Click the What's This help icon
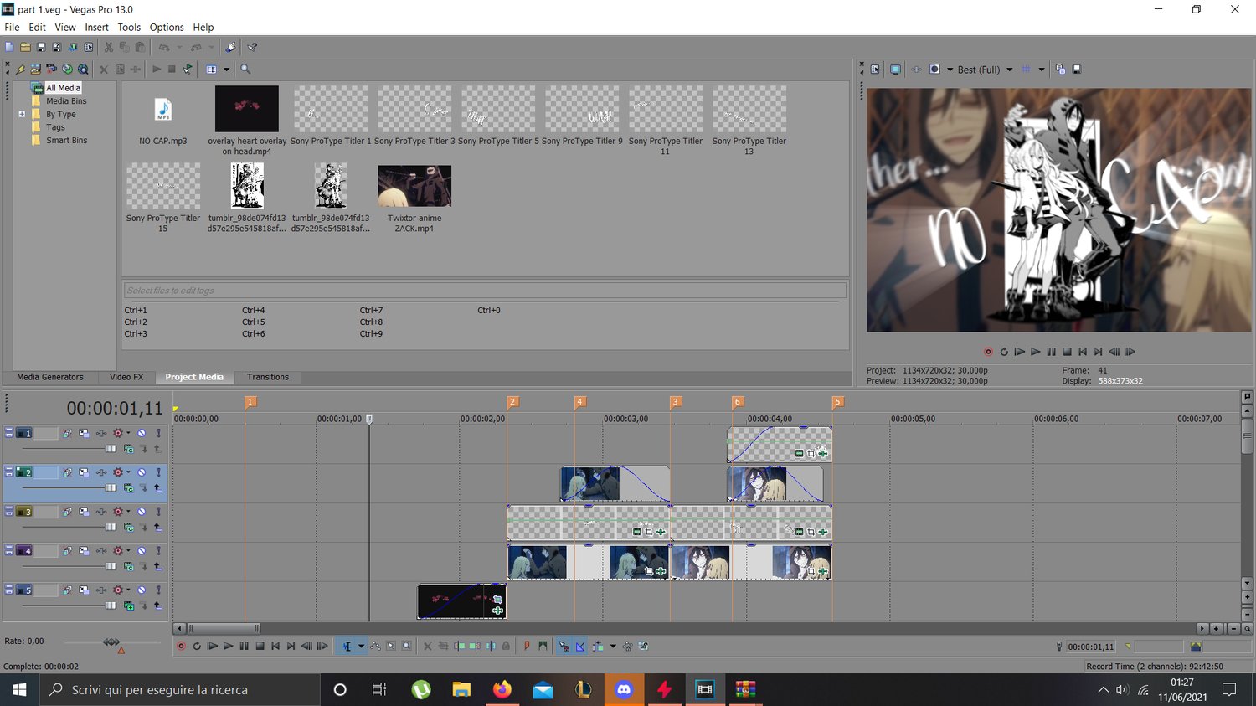Image resolution: width=1256 pixels, height=706 pixels. tap(252, 48)
